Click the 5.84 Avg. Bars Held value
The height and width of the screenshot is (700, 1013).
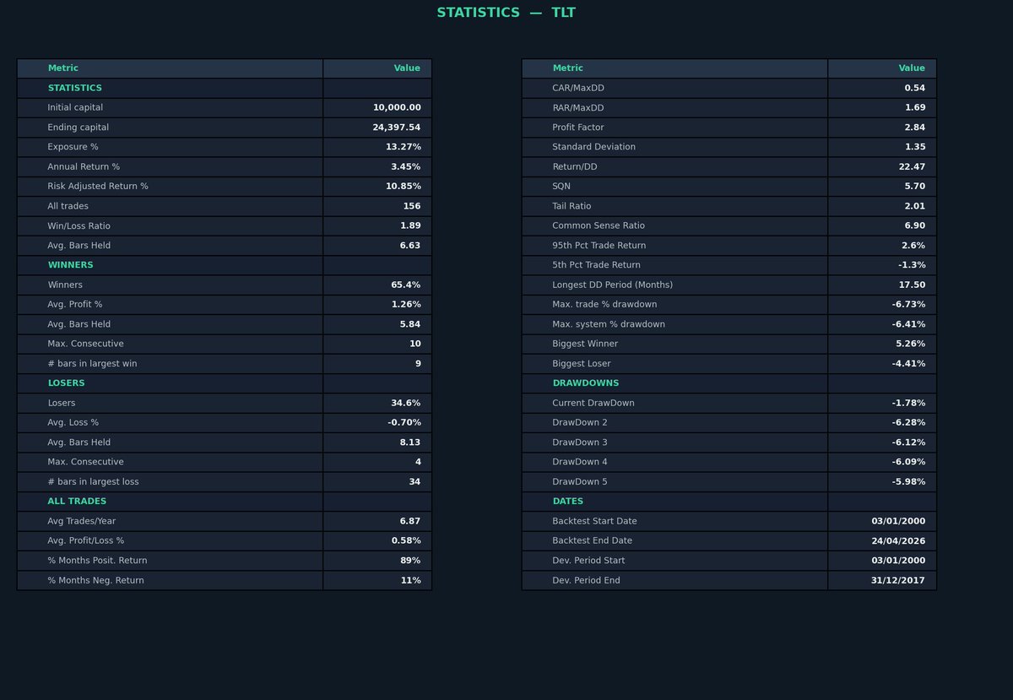pyautogui.click(x=410, y=324)
